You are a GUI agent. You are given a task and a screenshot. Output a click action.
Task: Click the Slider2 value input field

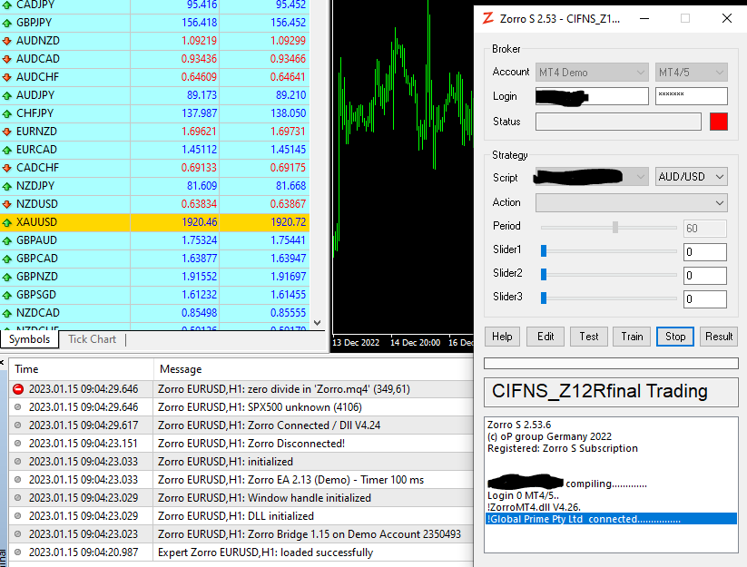pos(704,275)
